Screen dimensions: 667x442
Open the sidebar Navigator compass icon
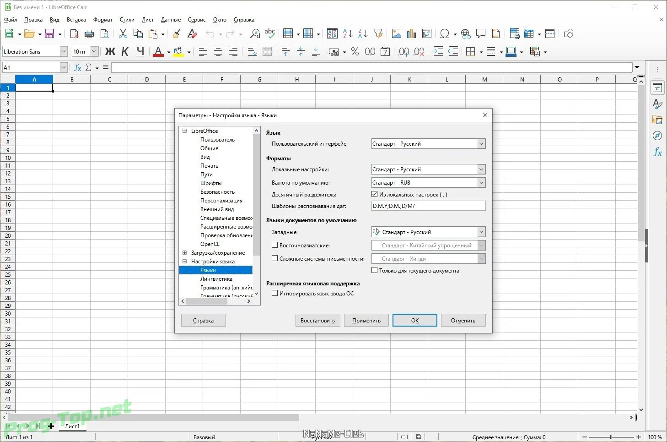click(657, 136)
